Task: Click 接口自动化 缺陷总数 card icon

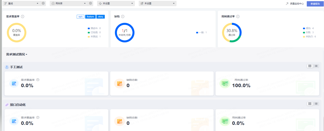Action: click(x=120, y=121)
